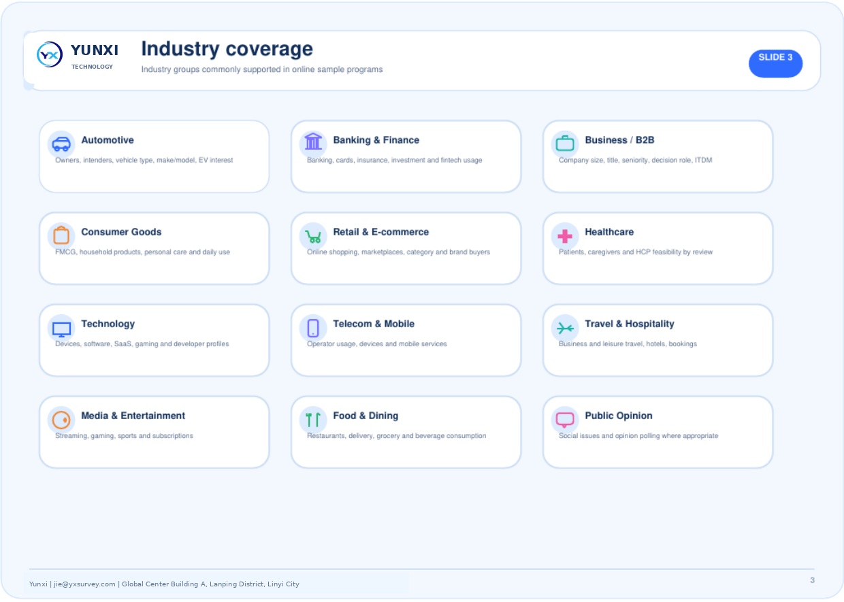This screenshot has height=602, width=844.
Task: Click 'Social issues and opinion polling' description
Action: click(638, 436)
